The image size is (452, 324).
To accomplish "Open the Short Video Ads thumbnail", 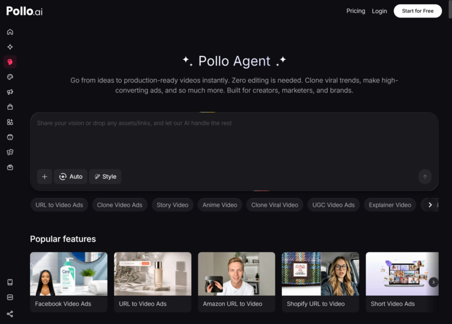I will [402, 274].
